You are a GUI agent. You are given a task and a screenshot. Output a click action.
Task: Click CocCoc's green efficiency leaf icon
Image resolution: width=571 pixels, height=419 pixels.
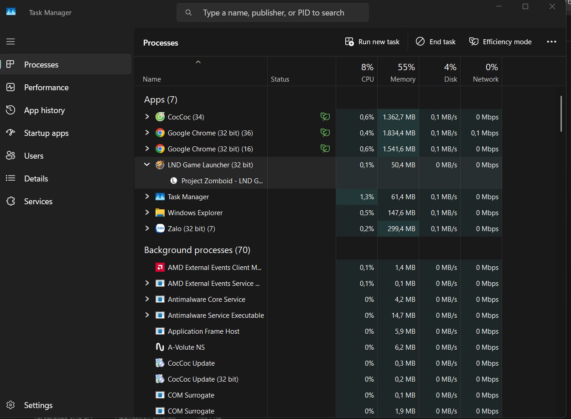(x=325, y=117)
